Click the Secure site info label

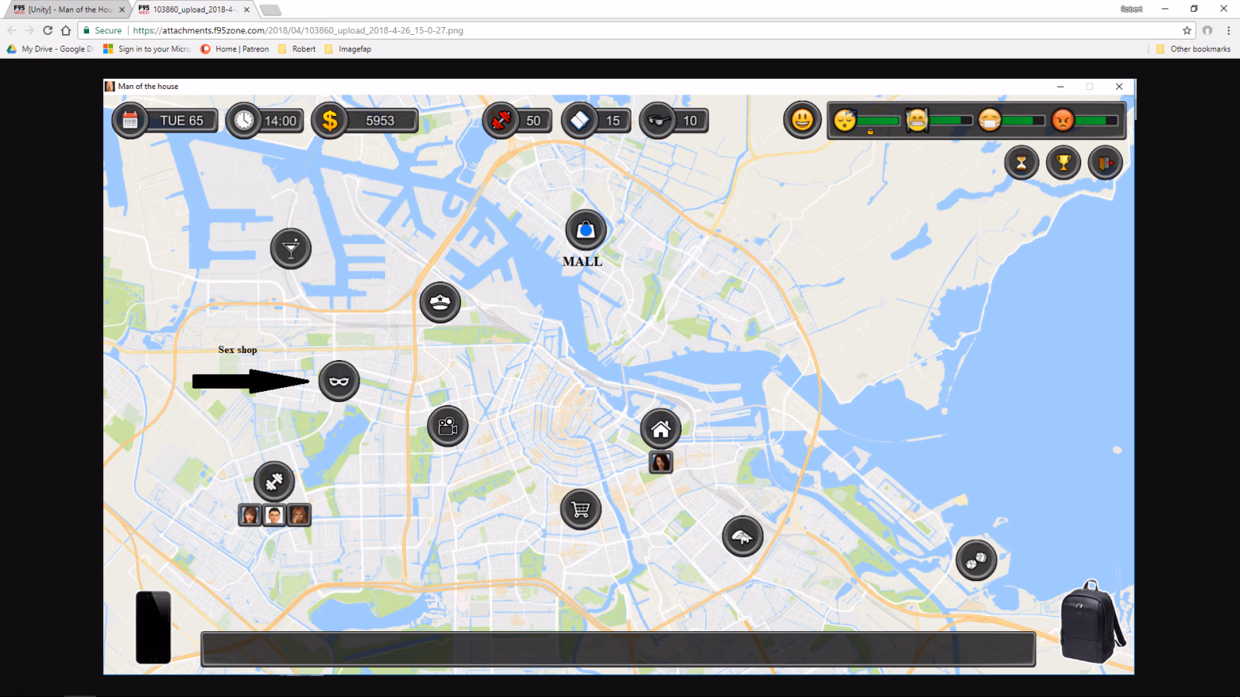pyautogui.click(x=103, y=30)
